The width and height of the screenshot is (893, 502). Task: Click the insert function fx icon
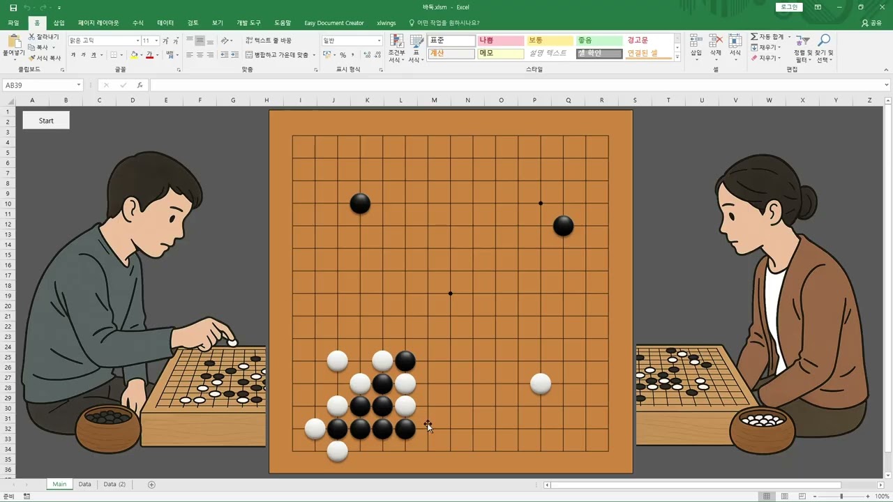pos(140,85)
